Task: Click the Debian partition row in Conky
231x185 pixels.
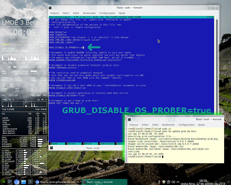Action: [x=24, y=155]
